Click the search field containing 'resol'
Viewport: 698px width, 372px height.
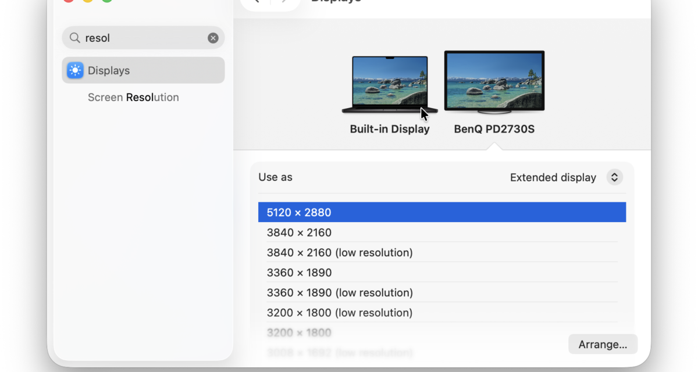coord(143,38)
